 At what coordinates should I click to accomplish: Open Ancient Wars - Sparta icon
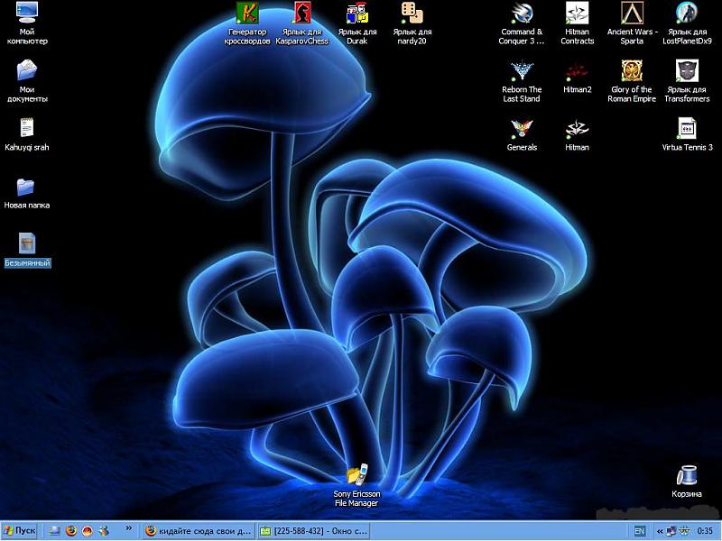(632, 14)
